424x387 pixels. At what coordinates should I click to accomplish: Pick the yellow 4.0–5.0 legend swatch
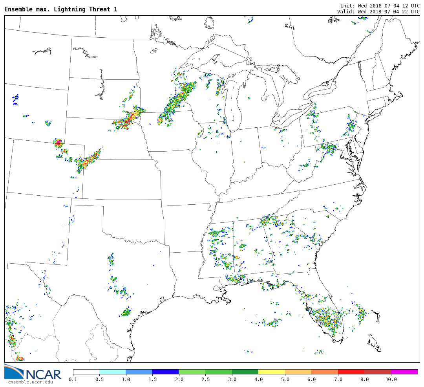point(271,372)
